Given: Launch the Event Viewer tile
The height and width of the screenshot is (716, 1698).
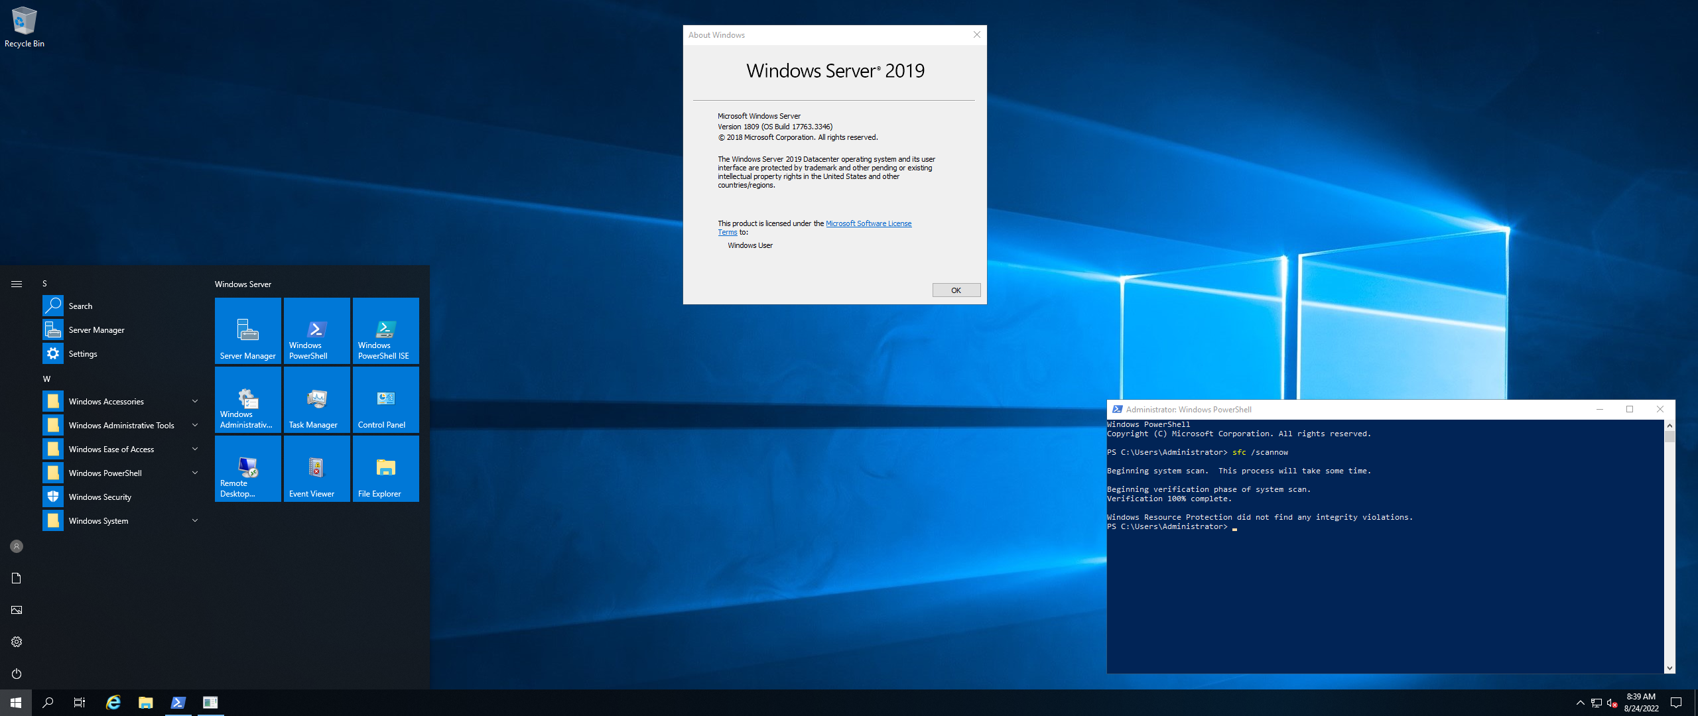Looking at the screenshot, I should click(317, 469).
